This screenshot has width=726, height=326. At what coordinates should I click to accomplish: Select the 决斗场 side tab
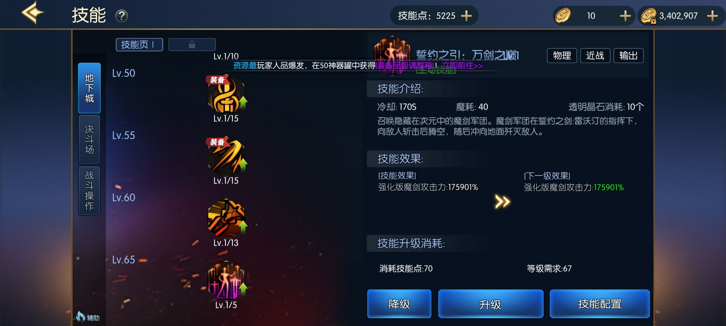coord(89,139)
